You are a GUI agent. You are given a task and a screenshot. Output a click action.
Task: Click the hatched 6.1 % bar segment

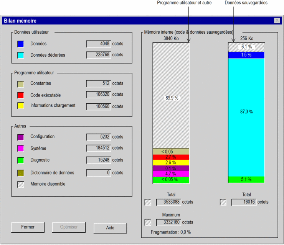click(x=246, y=47)
